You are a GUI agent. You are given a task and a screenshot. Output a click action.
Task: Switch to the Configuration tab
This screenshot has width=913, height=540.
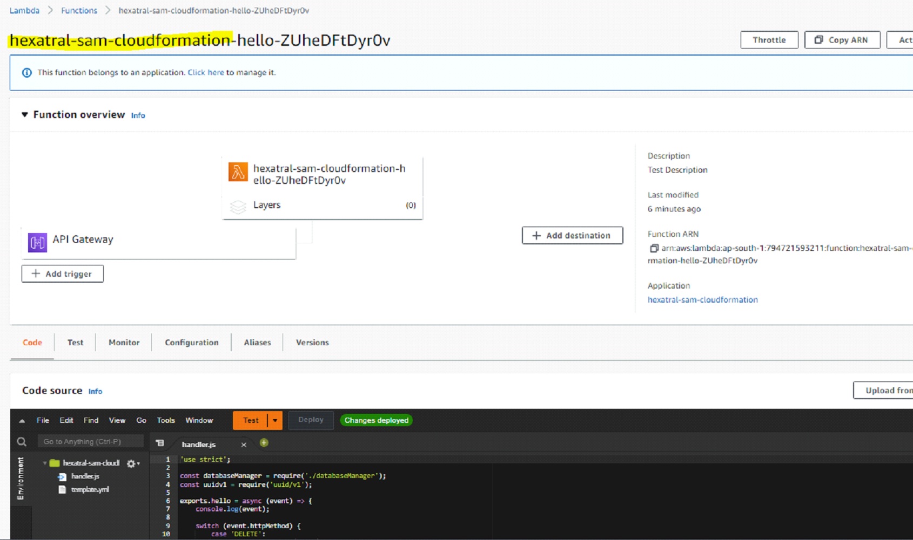191,343
